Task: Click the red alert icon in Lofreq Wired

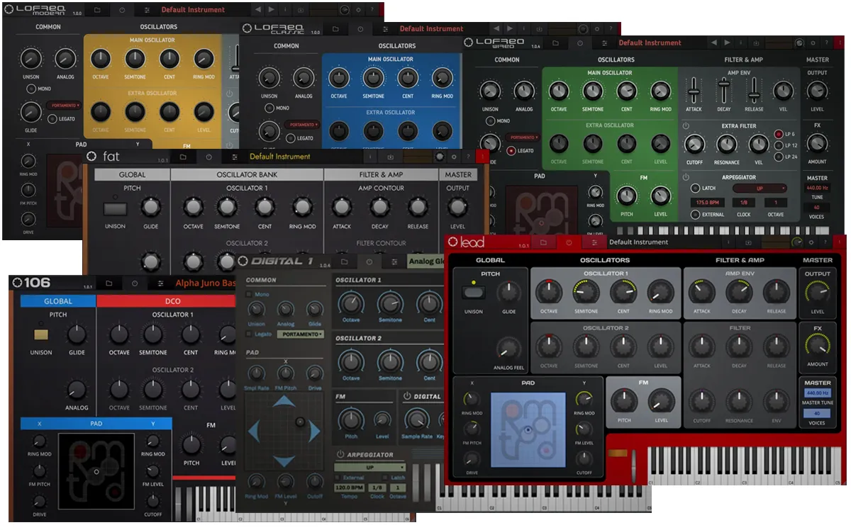Action: 840,43
